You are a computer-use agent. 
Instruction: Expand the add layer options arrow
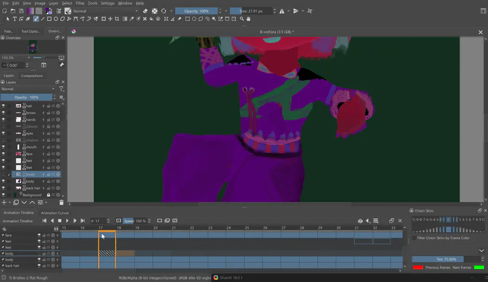point(10,202)
